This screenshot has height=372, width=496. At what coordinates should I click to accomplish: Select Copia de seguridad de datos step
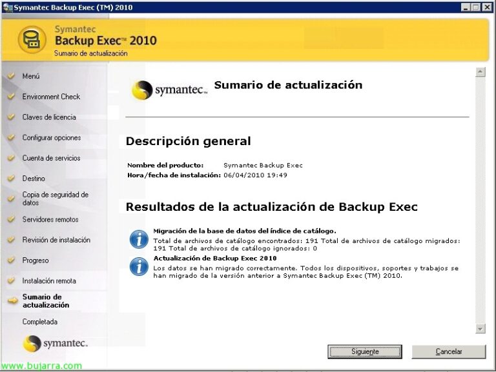click(56, 199)
